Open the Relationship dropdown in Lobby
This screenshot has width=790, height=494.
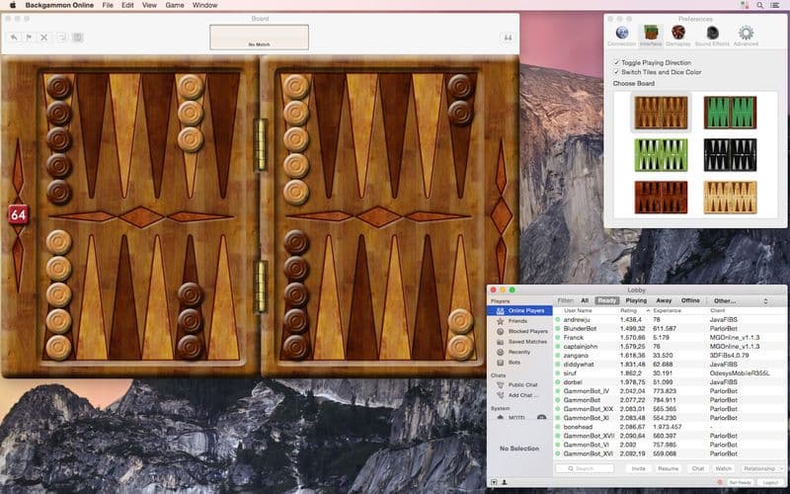point(761,468)
